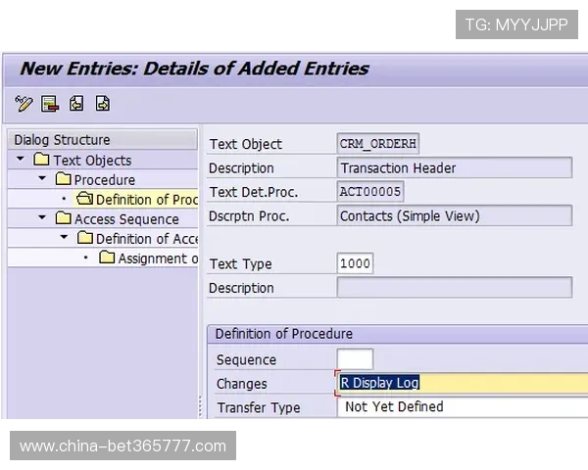Click the Text Objects folder icon
The image size is (588, 470).
pos(41,161)
